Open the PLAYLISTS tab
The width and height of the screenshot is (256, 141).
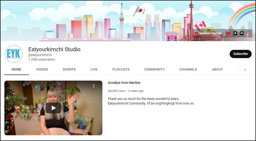click(x=121, y=69)
